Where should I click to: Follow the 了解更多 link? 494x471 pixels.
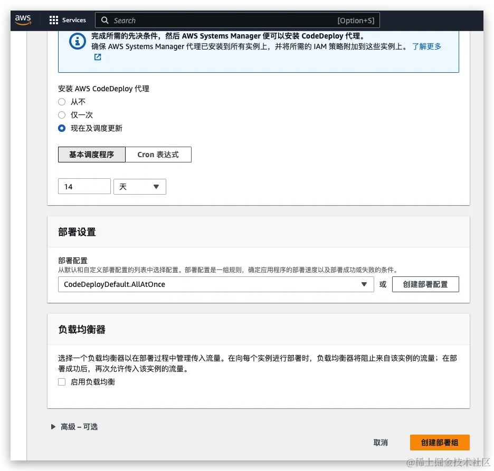[426, 46]
